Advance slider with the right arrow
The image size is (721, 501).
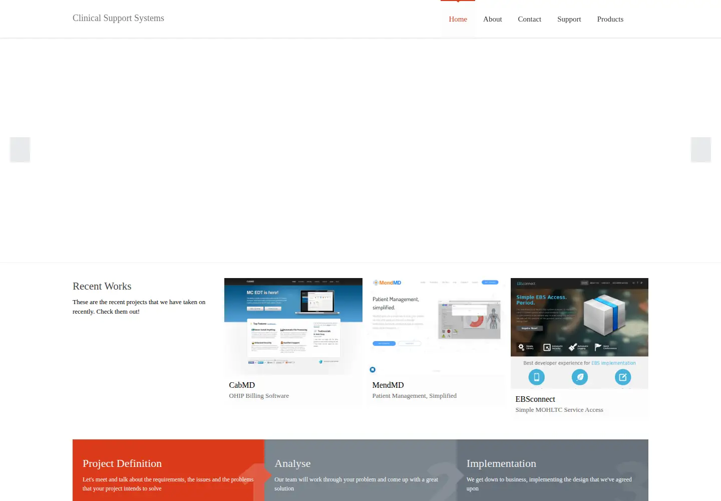(x=701, y=150)
